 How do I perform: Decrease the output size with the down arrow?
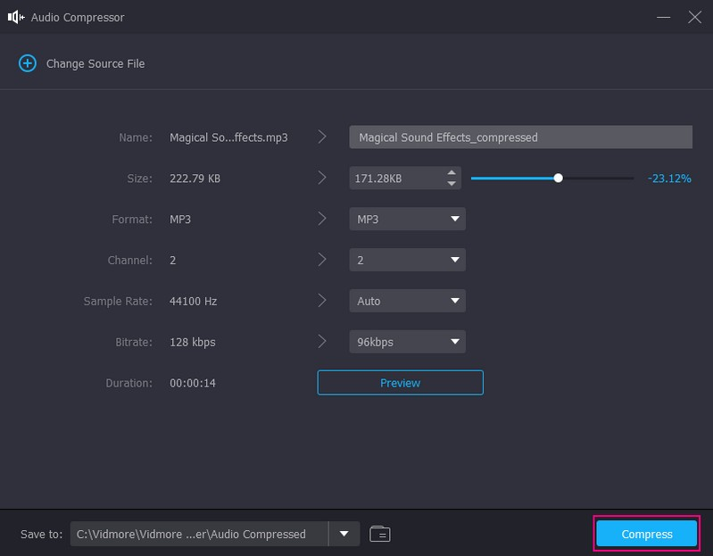[x=452, y=183]
